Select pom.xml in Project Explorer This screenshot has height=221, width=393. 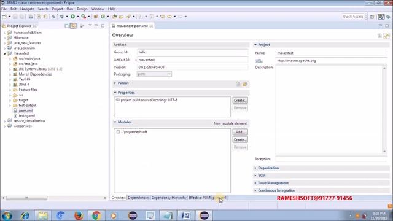(26, 110)
